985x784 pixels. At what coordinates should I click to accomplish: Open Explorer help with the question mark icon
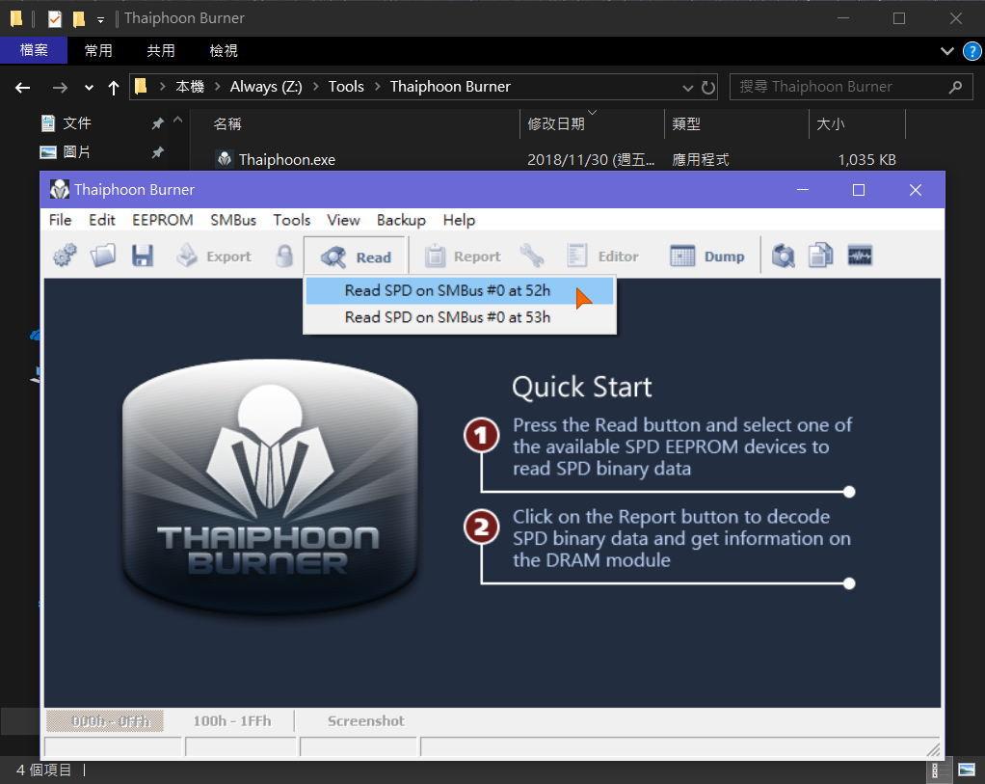coord(972,51)
